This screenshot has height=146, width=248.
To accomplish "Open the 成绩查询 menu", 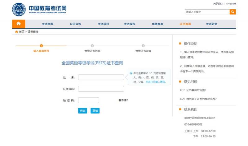I will point(157,24).
